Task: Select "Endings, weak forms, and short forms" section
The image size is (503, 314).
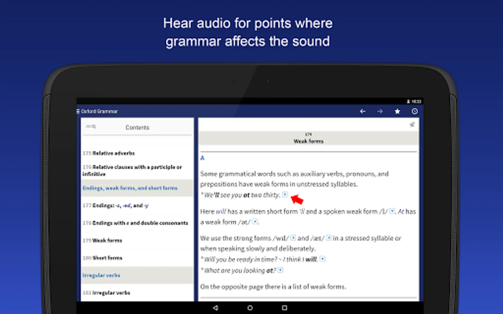Action: (137, 188)
